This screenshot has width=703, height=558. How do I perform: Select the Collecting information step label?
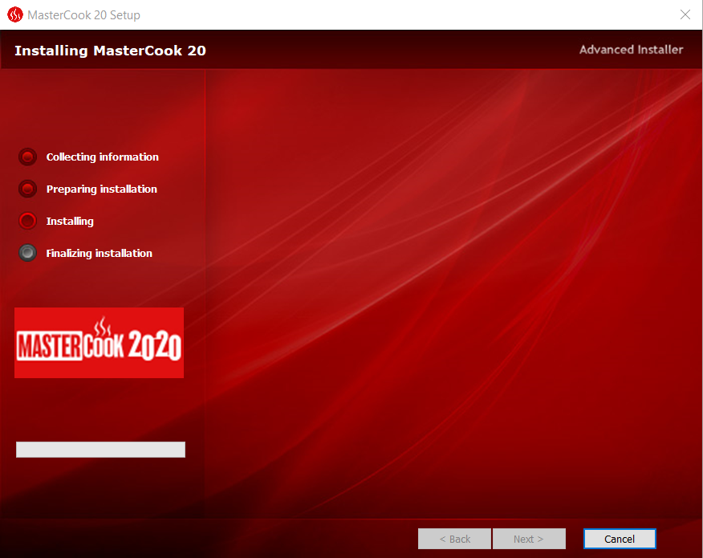pos(103,157)
